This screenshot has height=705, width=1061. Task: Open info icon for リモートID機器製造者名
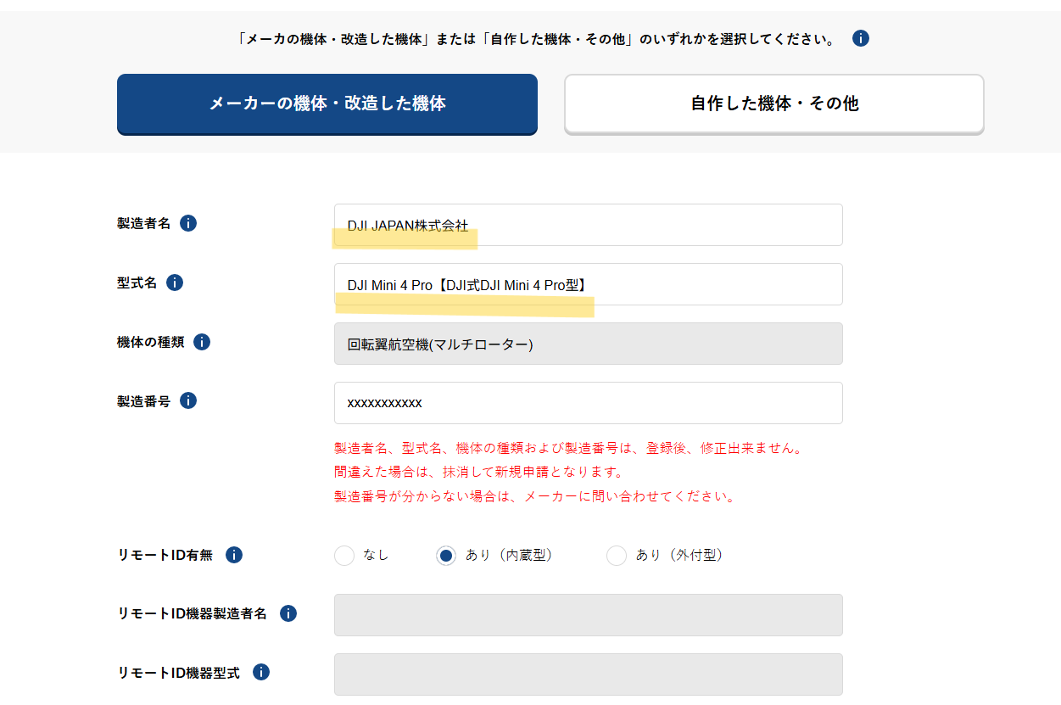(288, 613)
